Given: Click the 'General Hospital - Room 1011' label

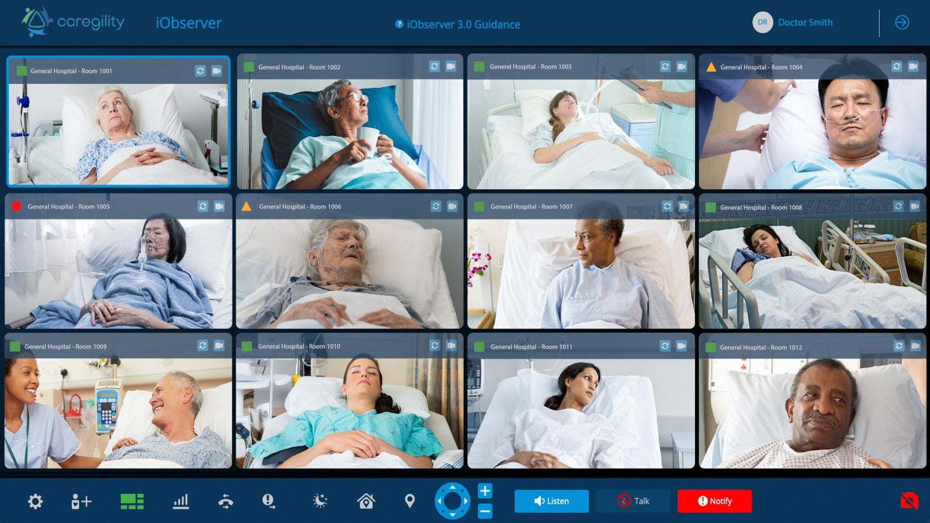Looking at the screenshot, I should tap(532, 347).
